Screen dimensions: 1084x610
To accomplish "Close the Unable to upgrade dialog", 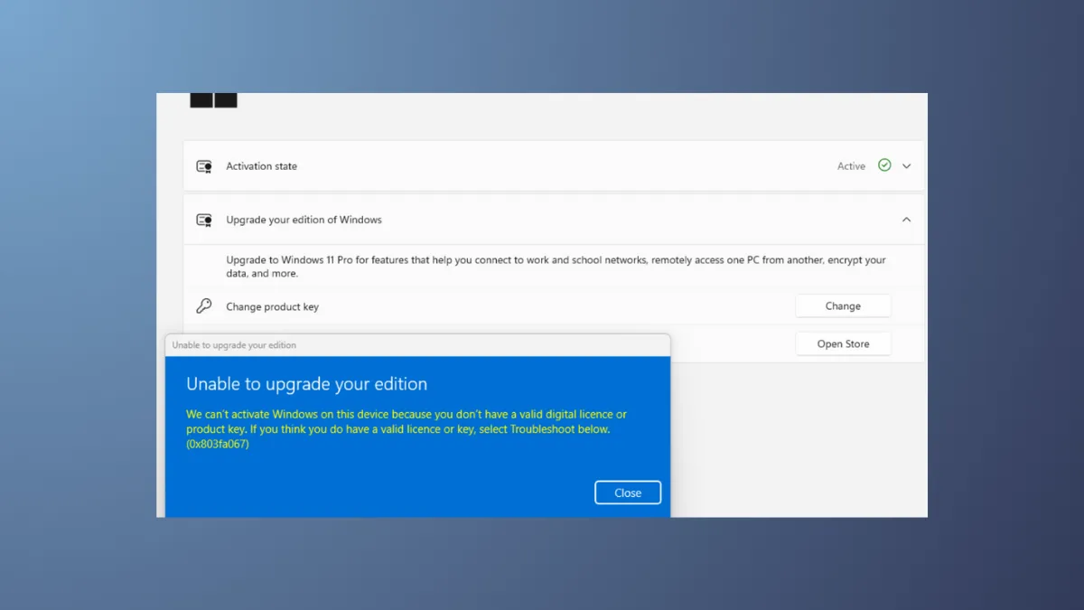I will pyautogui.click(x=628, y=493).
